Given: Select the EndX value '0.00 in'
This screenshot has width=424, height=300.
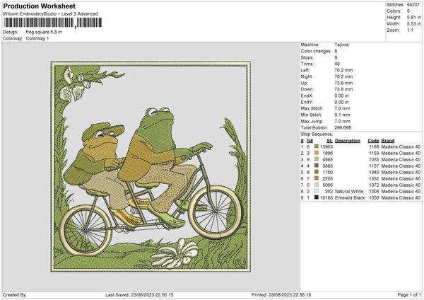Looking at the screenshot, I should pyautogui.click(x=341, y=96).
